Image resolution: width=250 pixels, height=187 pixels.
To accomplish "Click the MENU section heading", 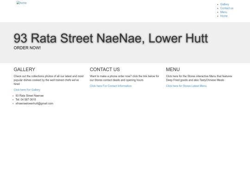I will click(x=173, y=69).
